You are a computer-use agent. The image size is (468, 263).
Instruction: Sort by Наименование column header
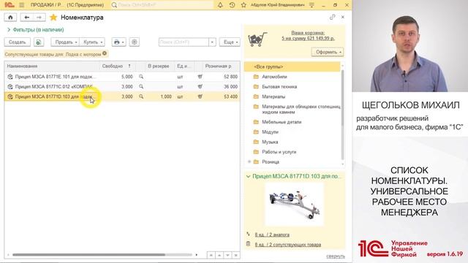tap(52, 66)
